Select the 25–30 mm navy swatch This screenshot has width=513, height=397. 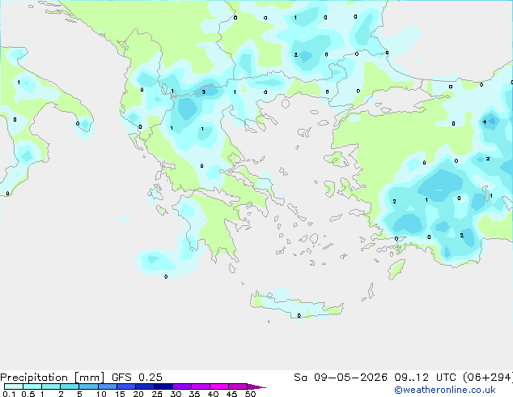[x=163, y=386]
